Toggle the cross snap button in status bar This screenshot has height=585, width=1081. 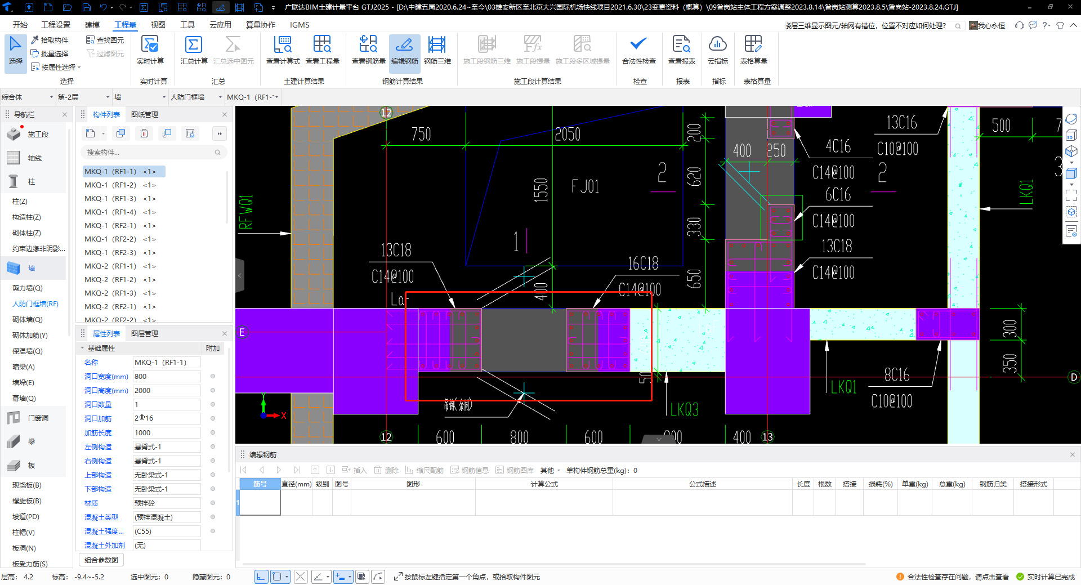[x=301, y=577]
